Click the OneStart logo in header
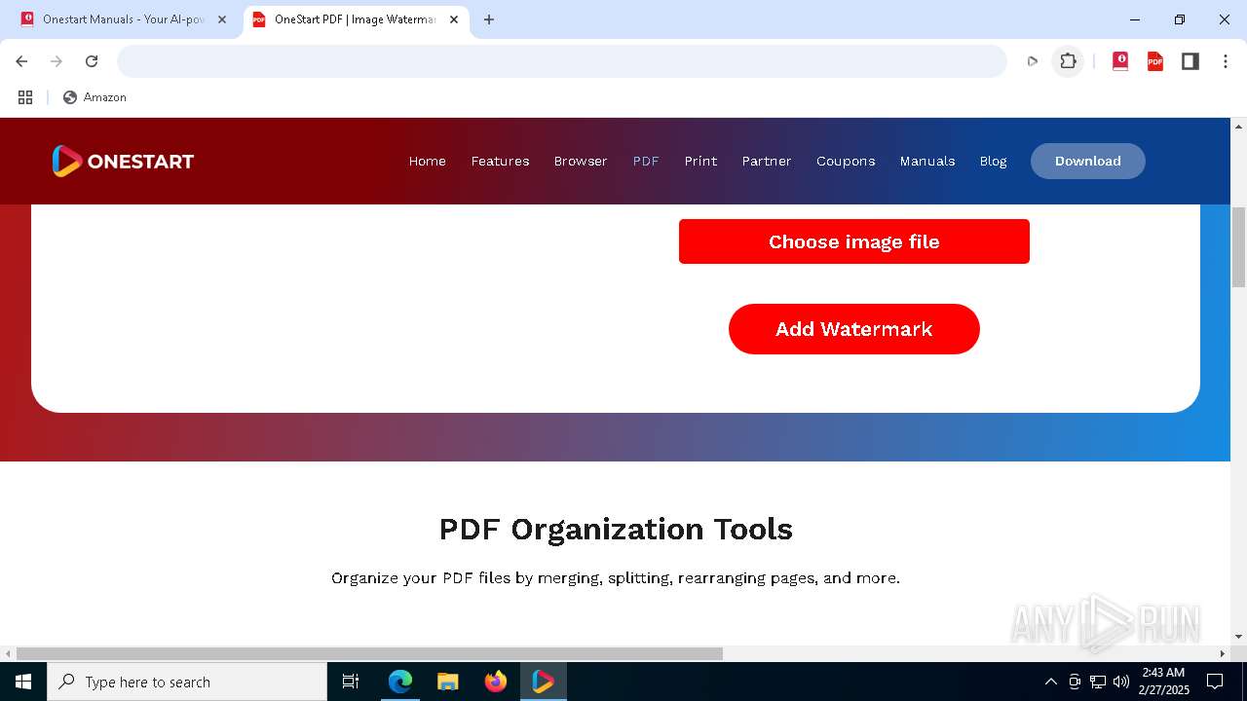Image resolution: width=1247 pixels, height=701 pixels. point(123,161)
